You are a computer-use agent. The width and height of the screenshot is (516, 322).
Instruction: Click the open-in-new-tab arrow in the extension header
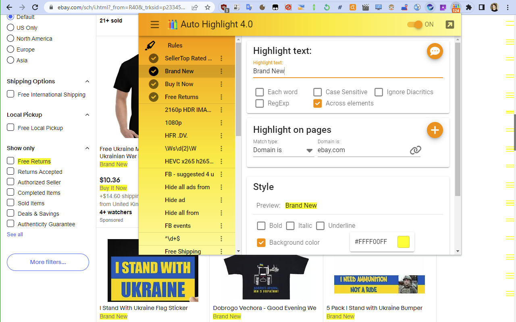coord(449,24)
